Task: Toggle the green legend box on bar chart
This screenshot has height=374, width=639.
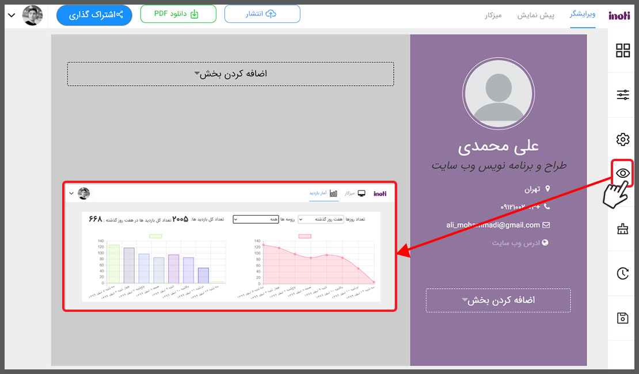Action: pos(155,236)
